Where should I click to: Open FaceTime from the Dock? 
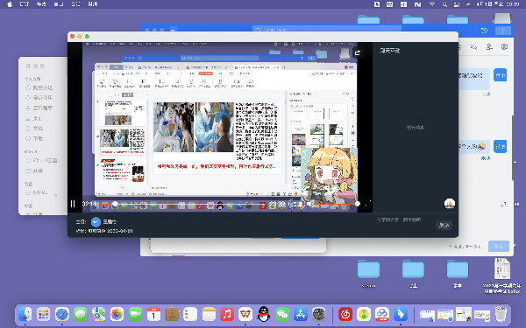[x=136, y=314]
